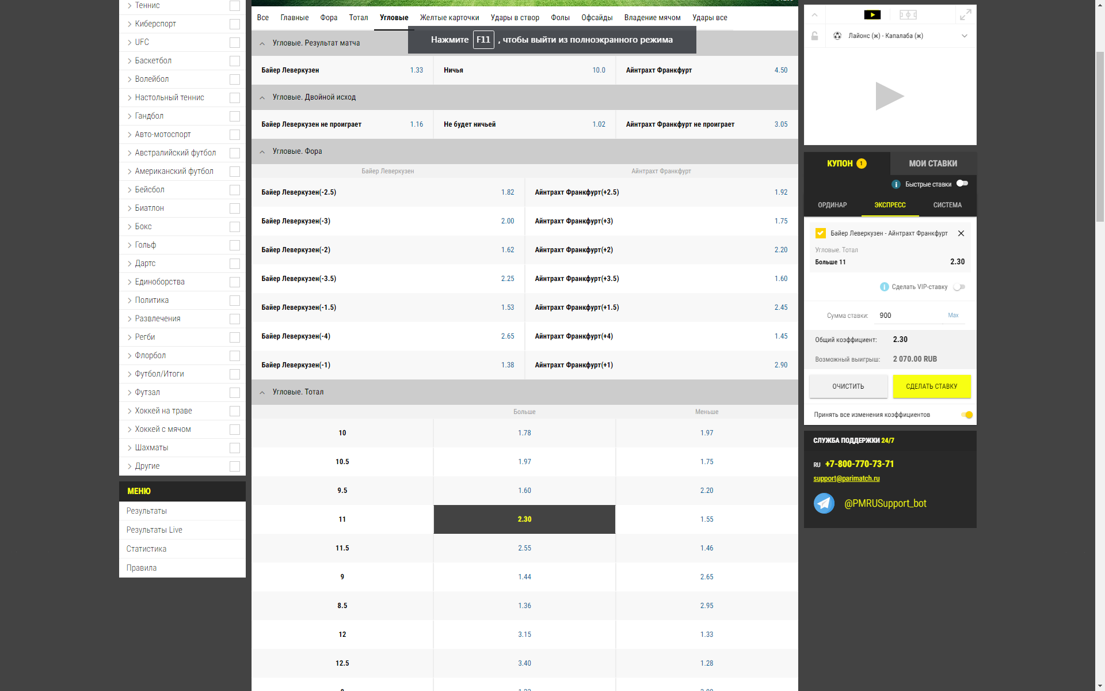1105x691 pixels.
Task: Switch to the Офсайды tab
Action: 597,18
